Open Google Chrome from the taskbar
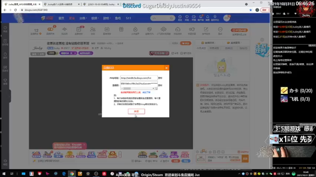Image resolution: width=316 pixels, height=177 pixels. coord(72,174)
